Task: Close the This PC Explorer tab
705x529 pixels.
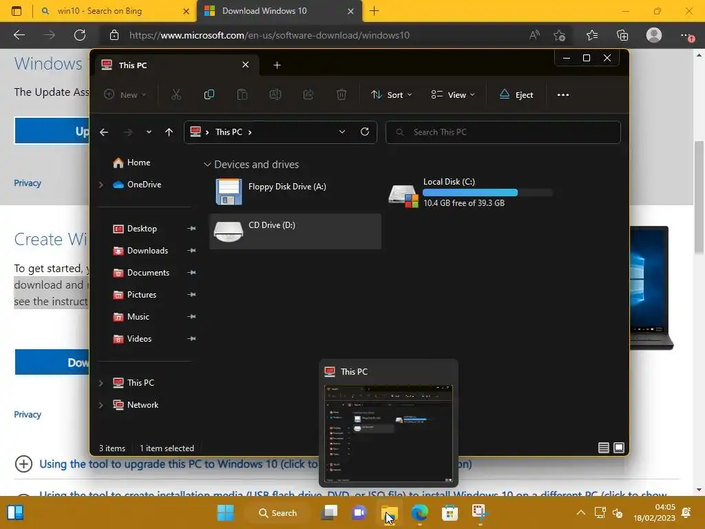Action: click(x=246, y=65)
